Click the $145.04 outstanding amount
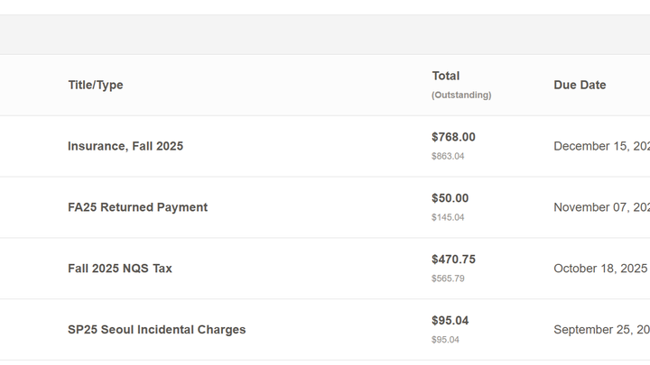Screen dimensions: 650x365 click(448, 217)
